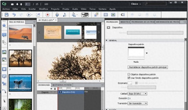Apply the parchment theme thumbnail

[x=53, y=32]
